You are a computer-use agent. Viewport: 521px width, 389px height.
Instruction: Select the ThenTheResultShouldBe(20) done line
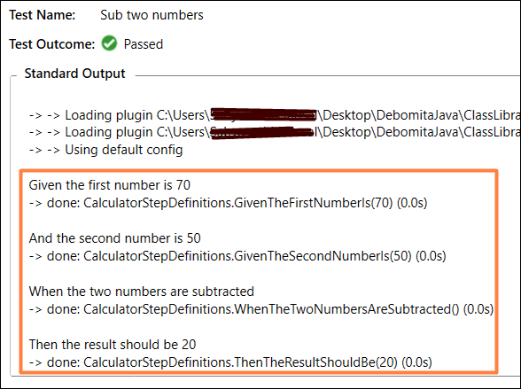pyautogui.click(x=230, y=362)
